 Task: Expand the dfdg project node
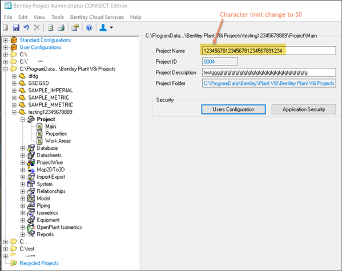pyautogui.click(x=14, y=76)
